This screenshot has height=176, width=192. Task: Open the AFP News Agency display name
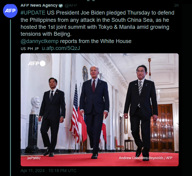[x=39, y=5]
